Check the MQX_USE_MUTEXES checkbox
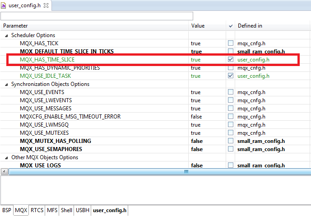Image resolution: width=311 pixels, height=218 pixels. [231, 133]
